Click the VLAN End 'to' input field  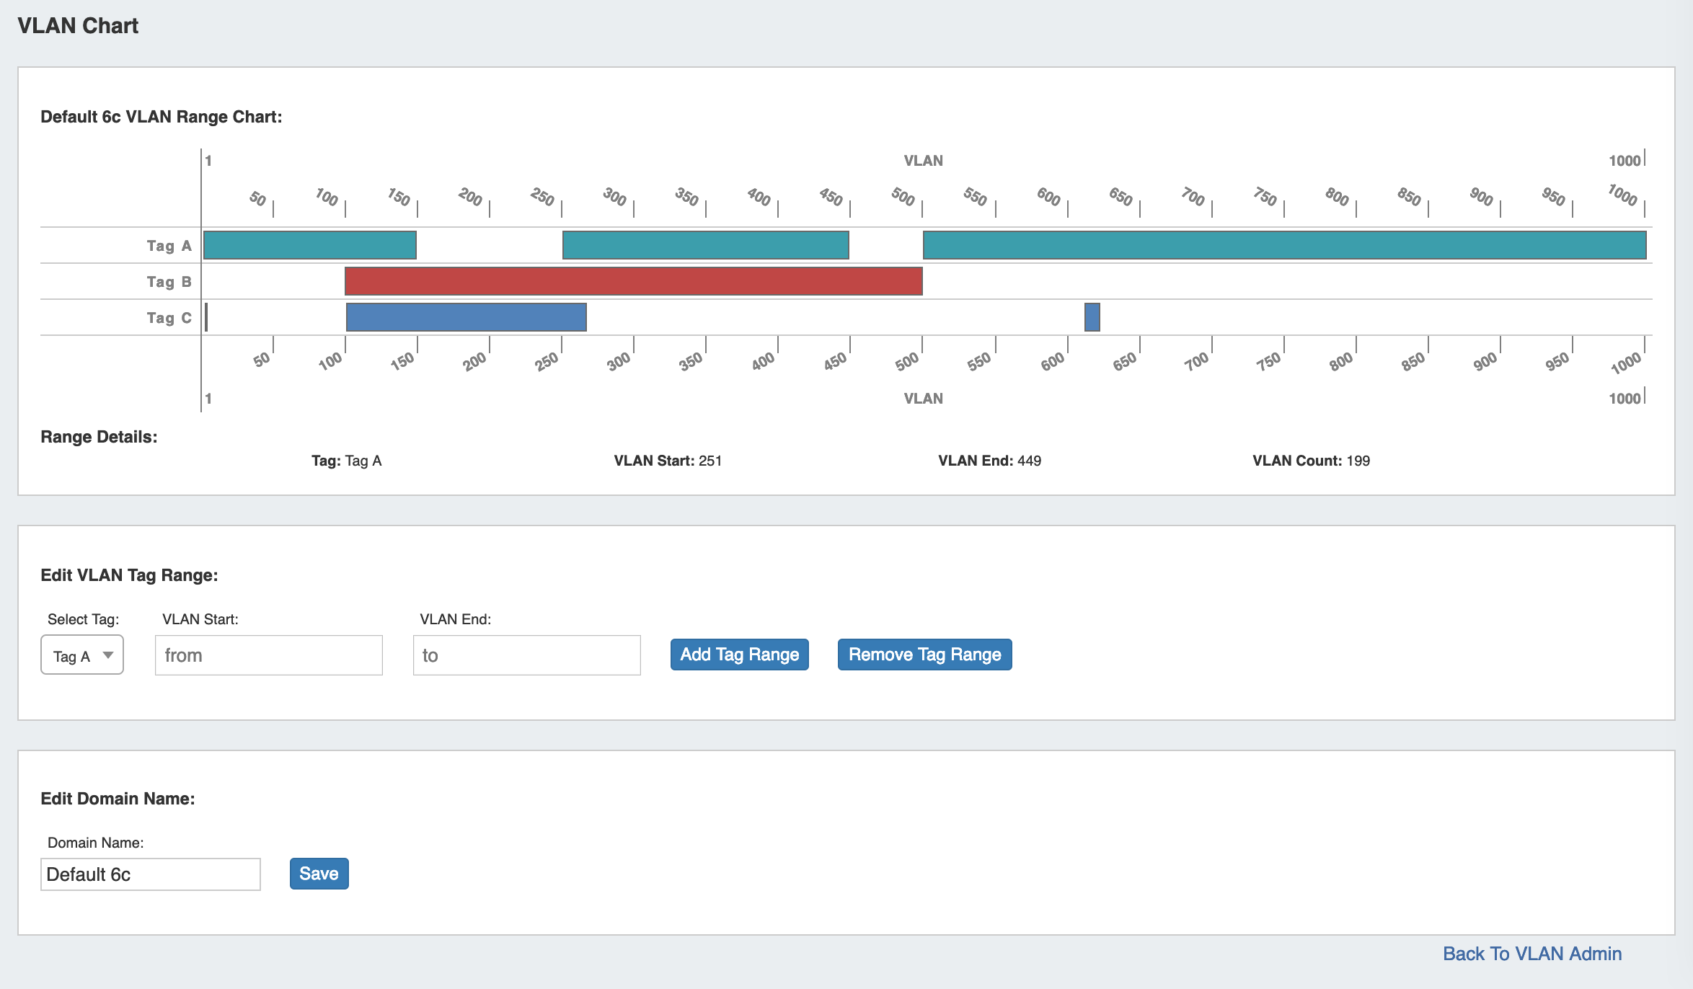pos(526,655)
